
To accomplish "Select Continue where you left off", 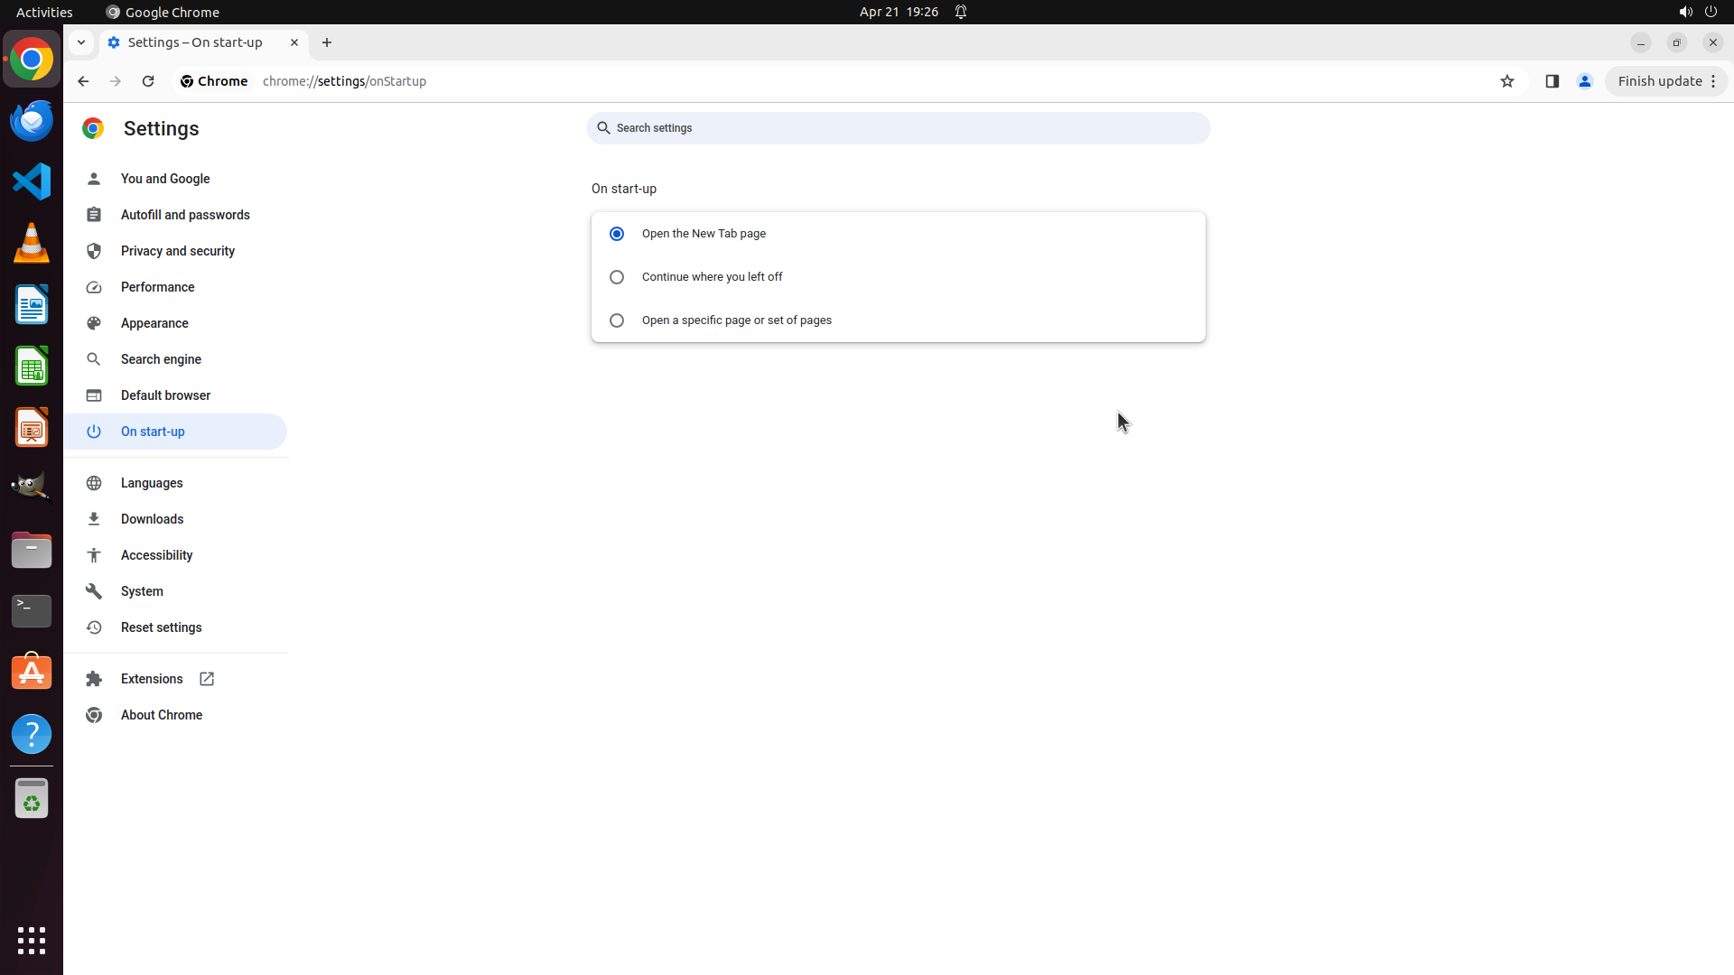I will click(x=617, y=277).
